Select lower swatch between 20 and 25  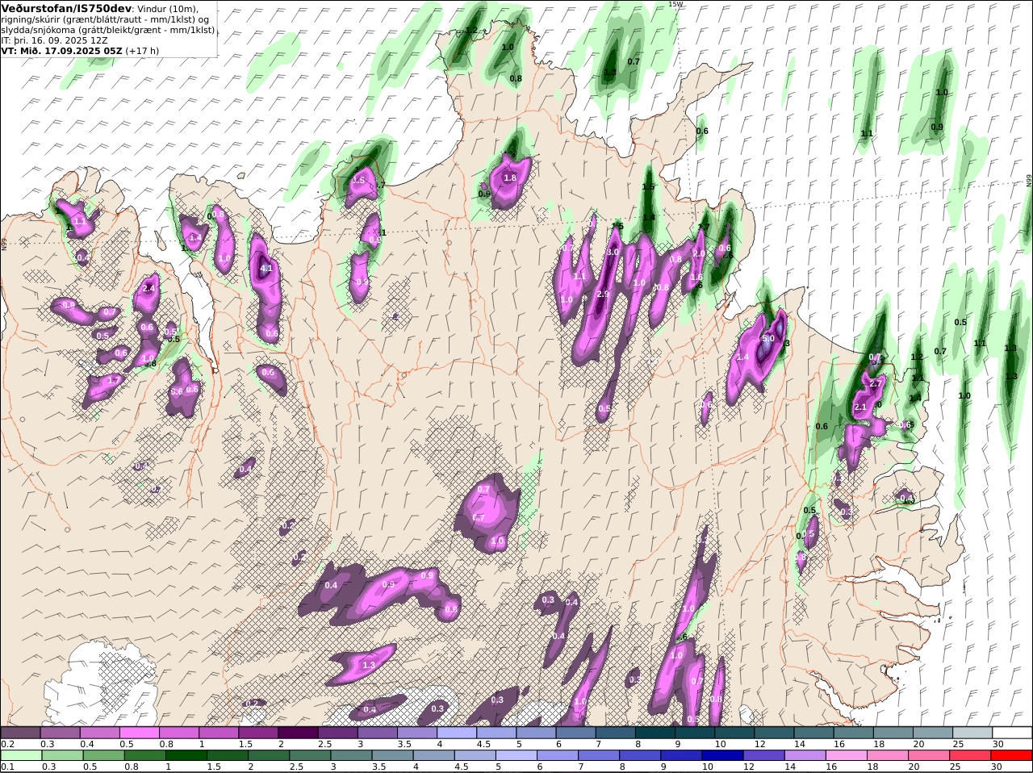930,756
